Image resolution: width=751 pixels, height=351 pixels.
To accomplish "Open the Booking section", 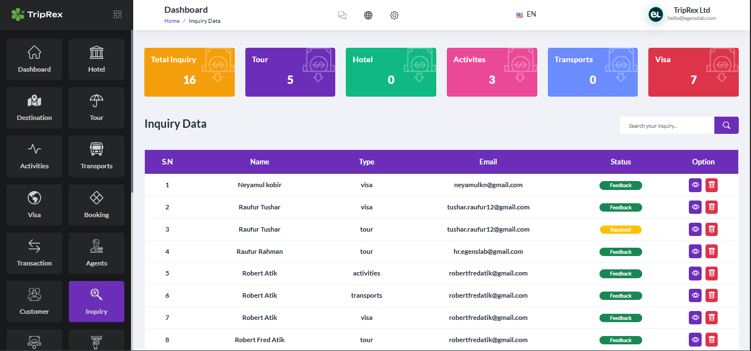I will (x=96, y=204).
